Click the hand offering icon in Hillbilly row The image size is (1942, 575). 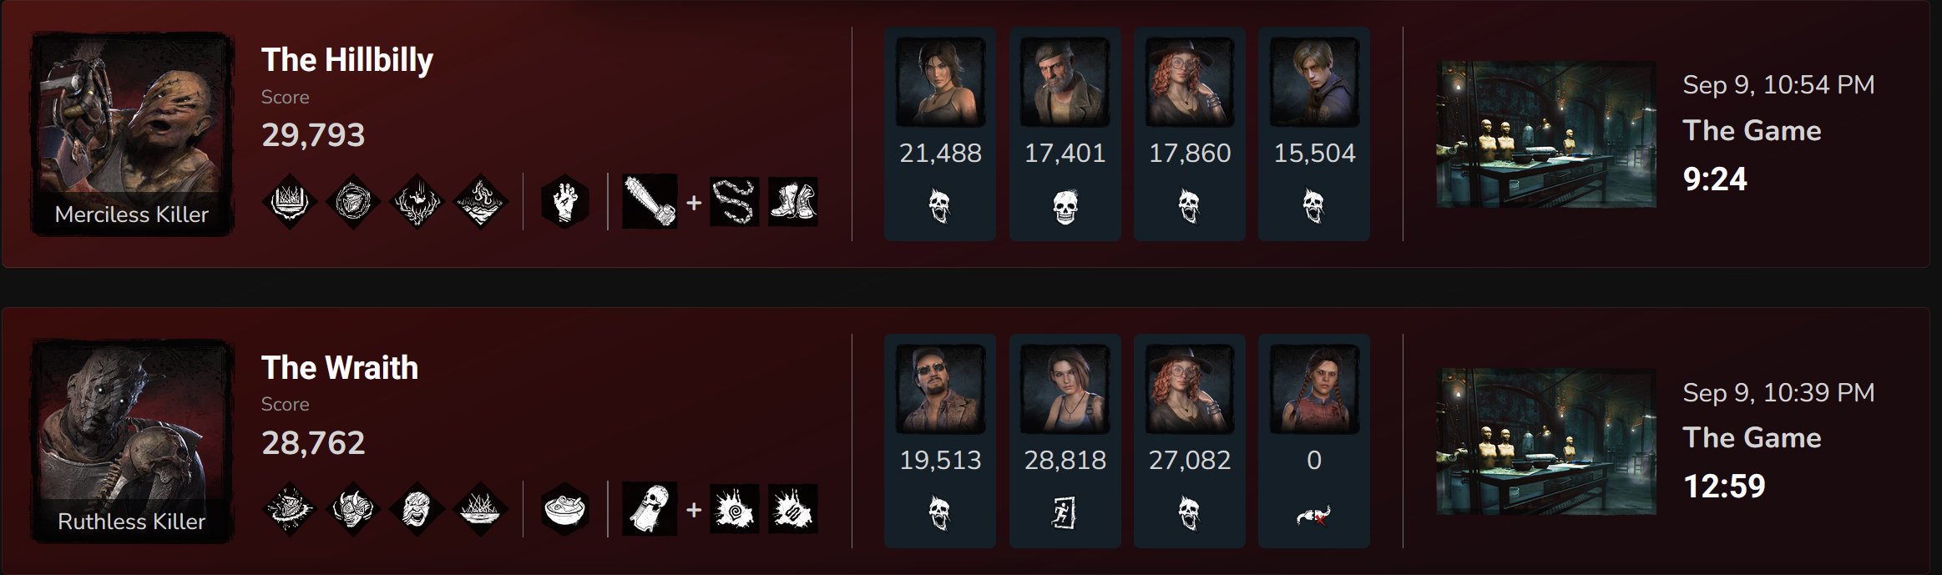[x=565, y=201]
